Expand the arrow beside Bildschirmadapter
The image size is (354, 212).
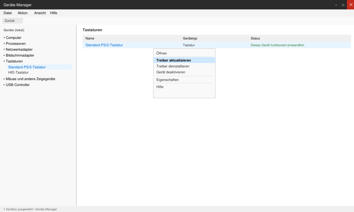click(4, 55)
